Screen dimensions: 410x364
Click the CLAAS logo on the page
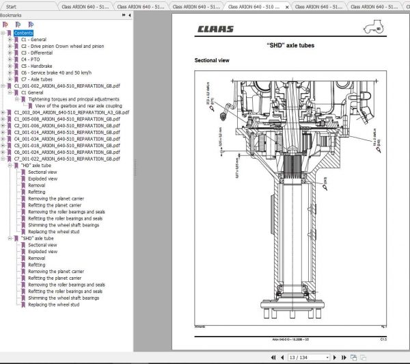click(215, 29)
